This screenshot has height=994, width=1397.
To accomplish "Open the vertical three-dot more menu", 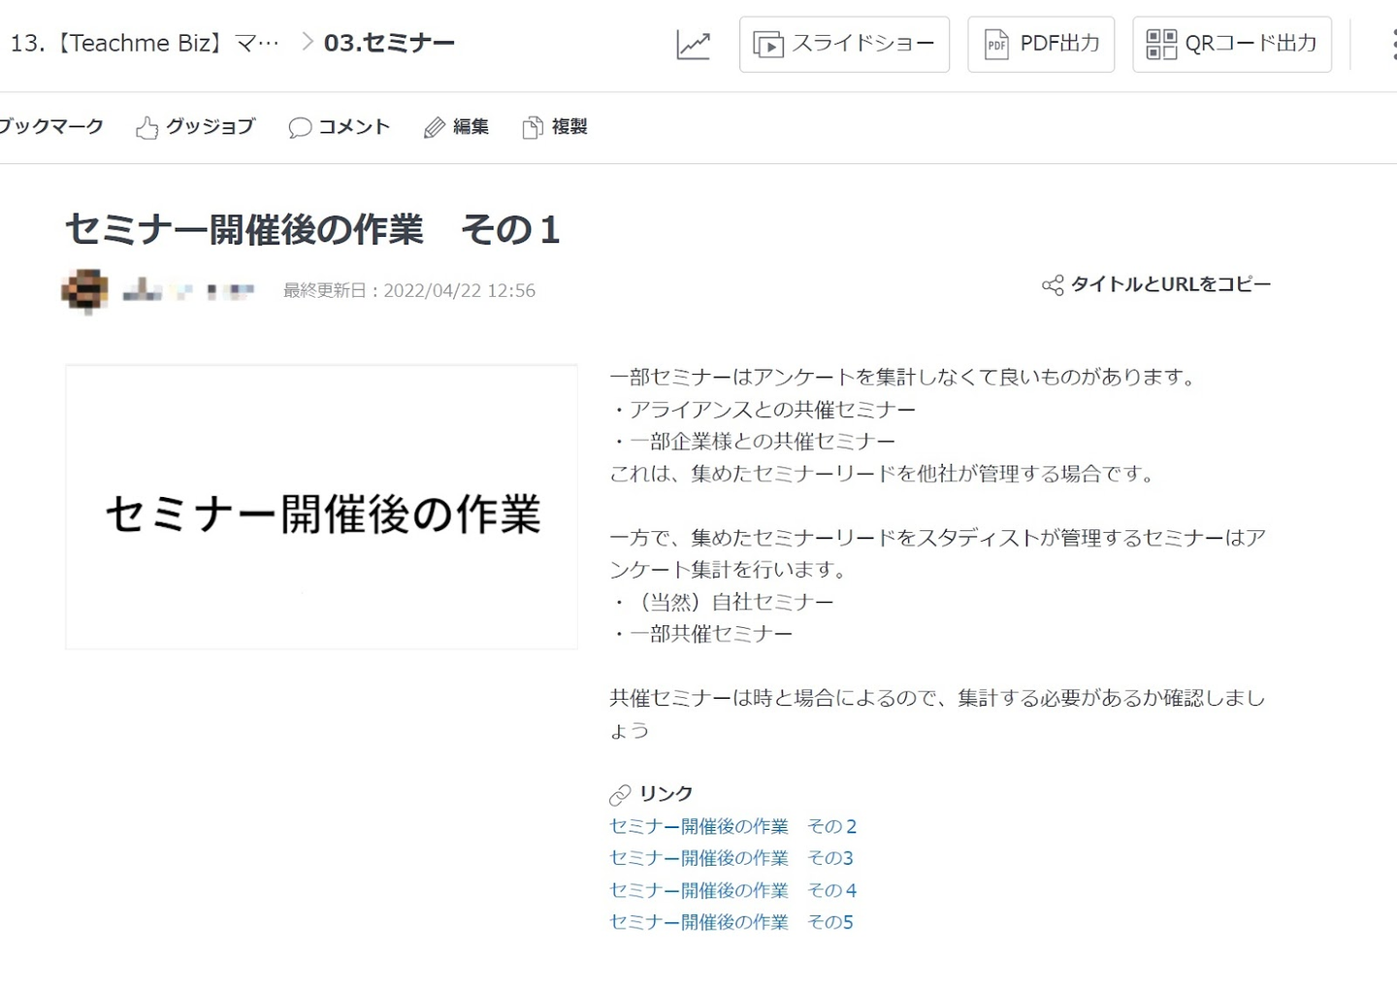I will [1393, 45].
